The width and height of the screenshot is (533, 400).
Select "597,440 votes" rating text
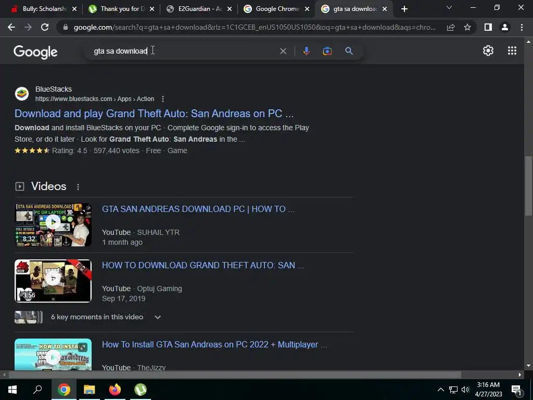point(117,151)
